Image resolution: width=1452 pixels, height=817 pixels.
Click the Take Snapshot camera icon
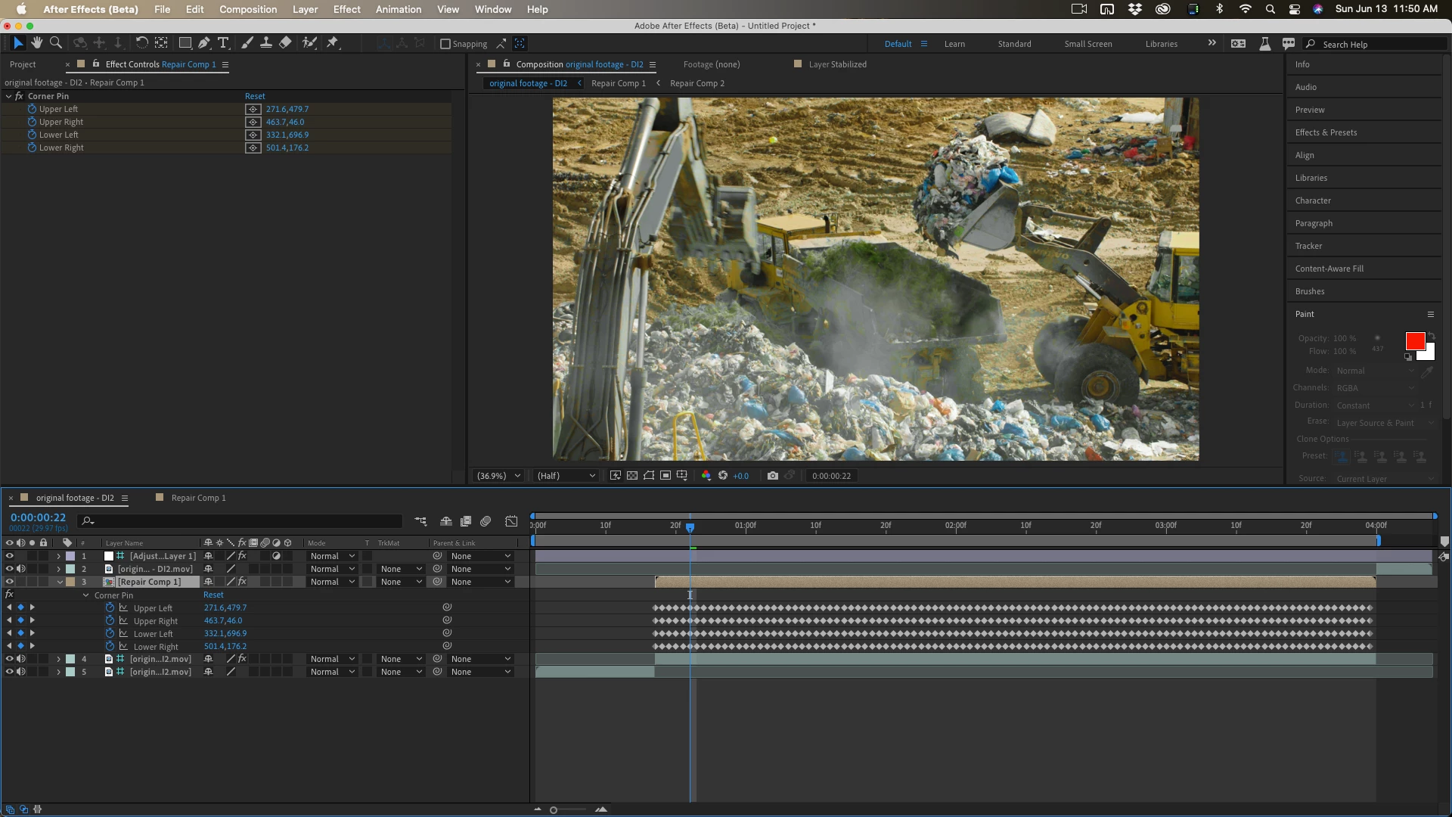pos(772,476)
